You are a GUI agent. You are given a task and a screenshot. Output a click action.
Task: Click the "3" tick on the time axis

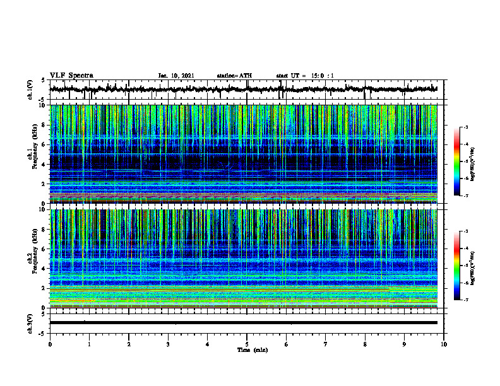click(168, 344)
